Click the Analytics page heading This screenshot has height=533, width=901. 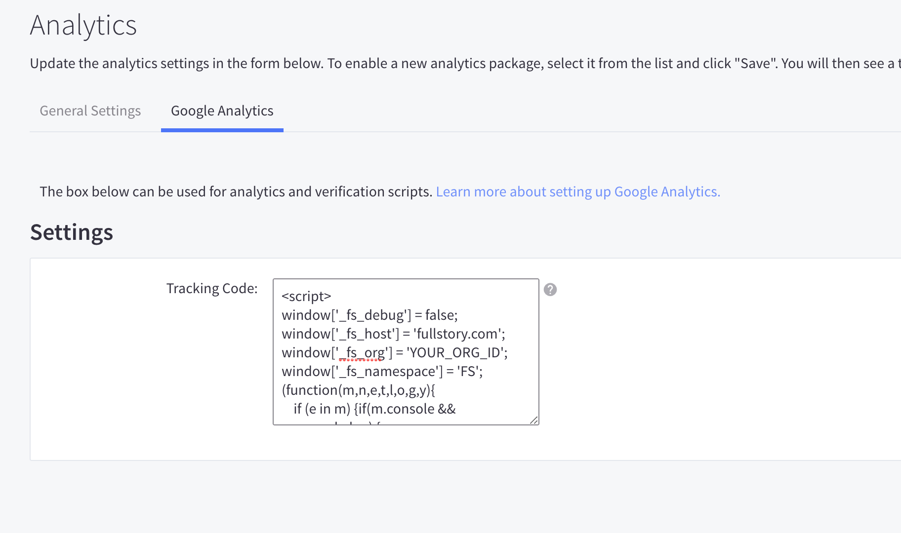(x=83, y=26)
